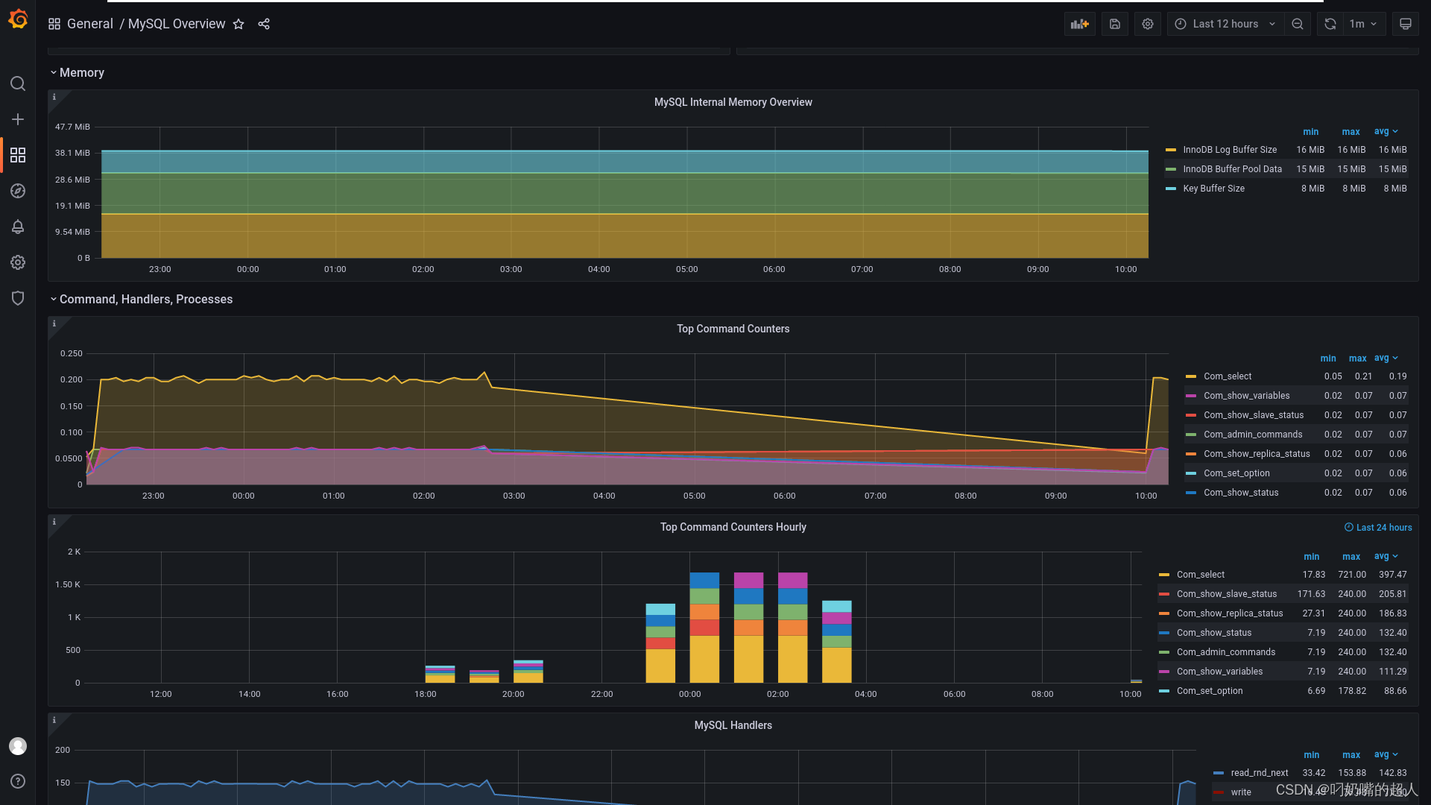The image size is (1431, 805).
Task: Open the MySQL Handlers panel title menu
Action: tap(733, 725)
